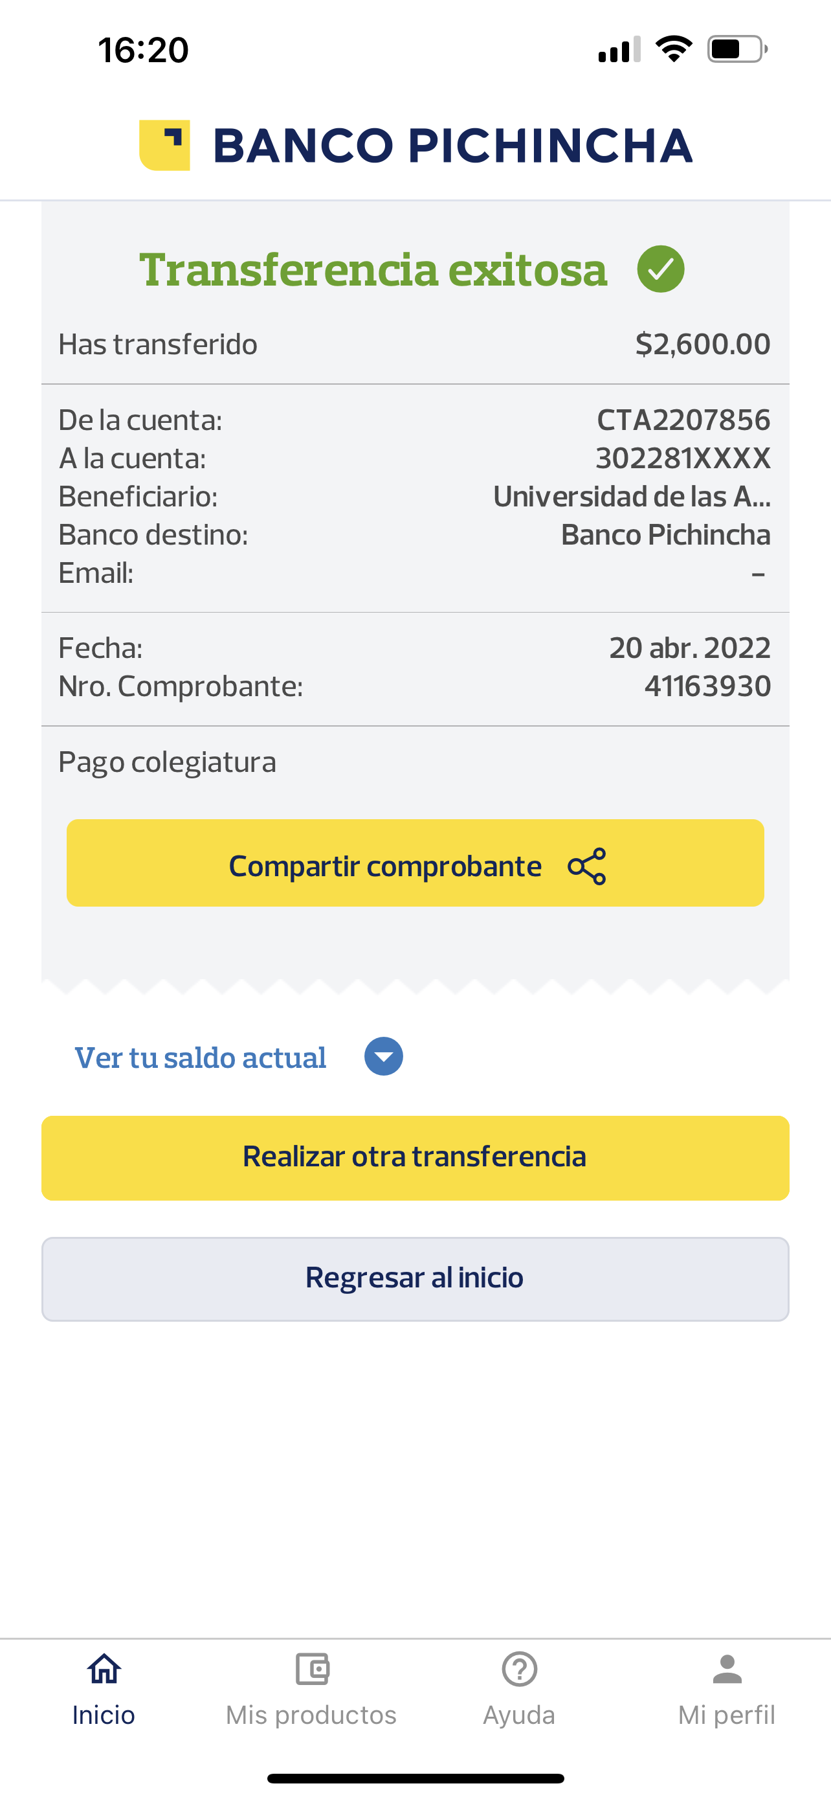Open Mis productos wallet icon
The height and width of the screenshot is (1799, 831).
click(x=312, y=1669)
